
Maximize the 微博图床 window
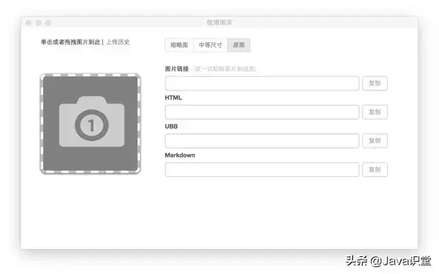coord(48,23)
